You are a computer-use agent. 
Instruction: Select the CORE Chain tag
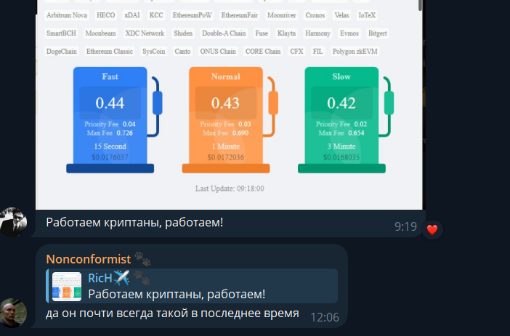(x=263, y=52)
